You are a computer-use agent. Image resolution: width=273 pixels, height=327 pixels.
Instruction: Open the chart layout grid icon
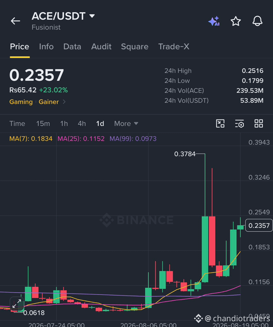point(258,123)
